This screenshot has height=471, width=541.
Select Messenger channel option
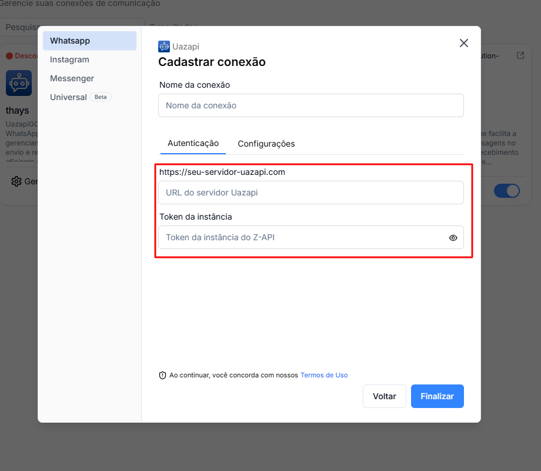point(72,78)
